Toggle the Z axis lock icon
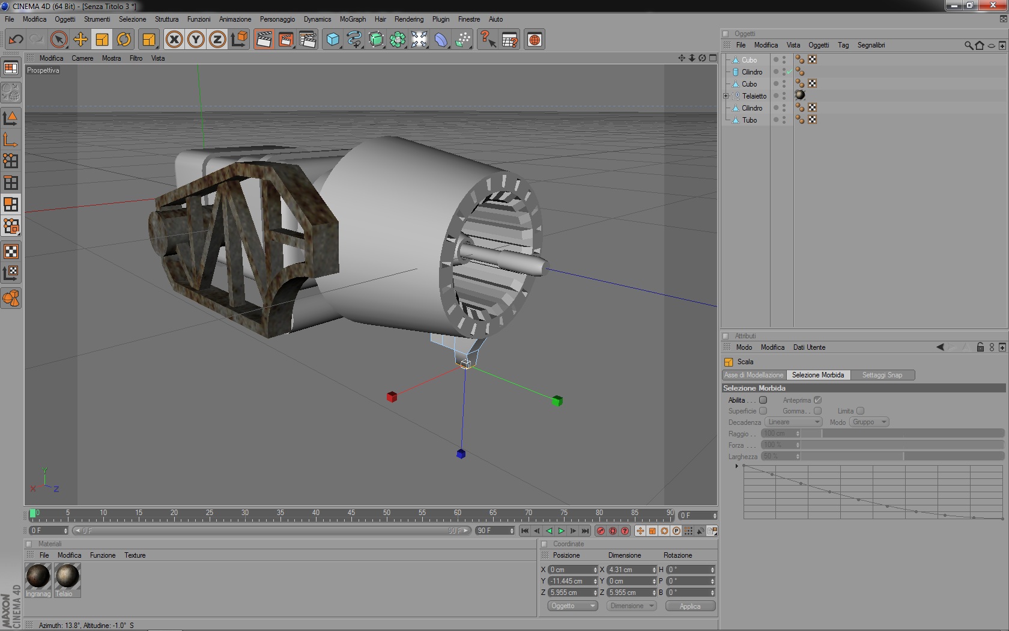This screenshot has height=631, width=1009. point(217,40)
